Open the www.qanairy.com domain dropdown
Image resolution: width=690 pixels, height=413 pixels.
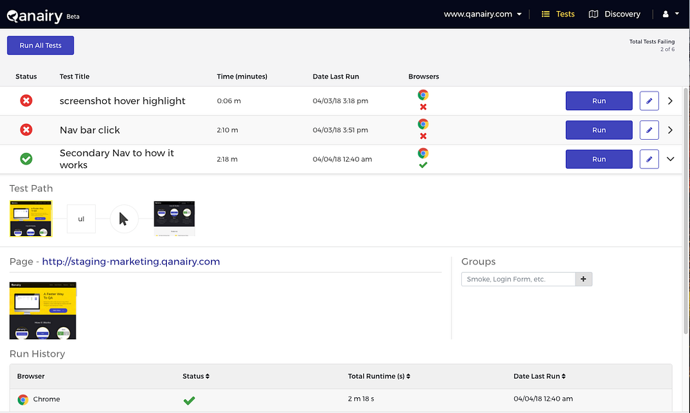coord(483,14)
